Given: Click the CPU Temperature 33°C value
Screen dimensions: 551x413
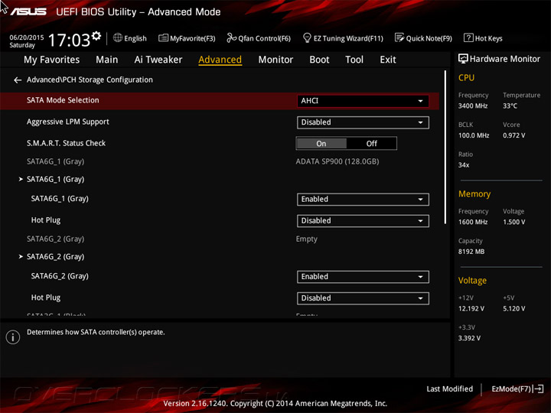Looking at the screenshot, I should click(x=510, y=106).
